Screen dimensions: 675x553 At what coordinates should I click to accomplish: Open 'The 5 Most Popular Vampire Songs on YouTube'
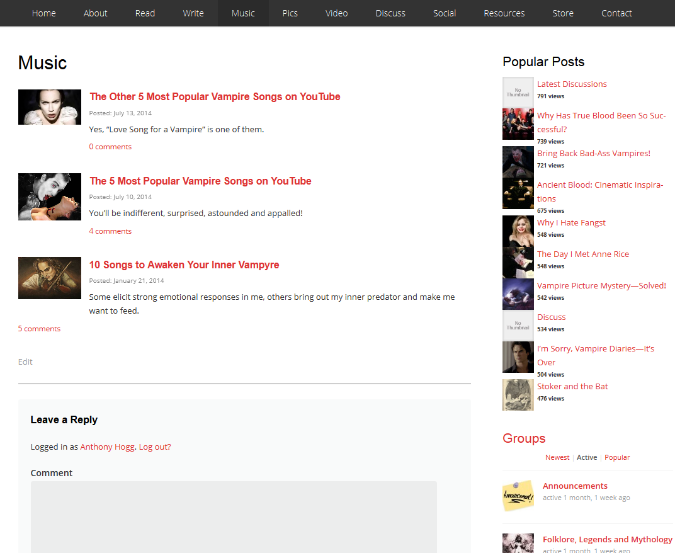coord(200,181)
